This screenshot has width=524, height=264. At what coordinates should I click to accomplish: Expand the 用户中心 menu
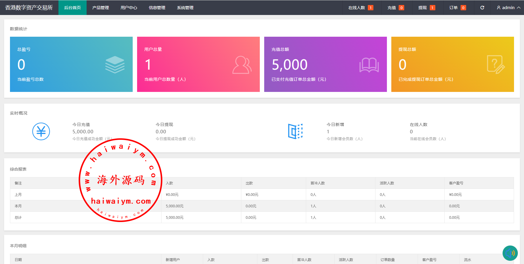tap(129, 8)
